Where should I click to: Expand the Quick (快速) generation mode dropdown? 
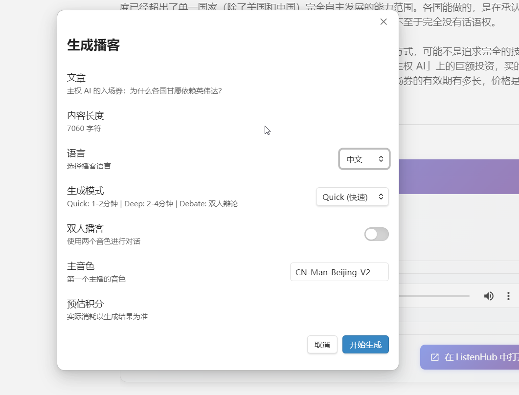[352, 197]
